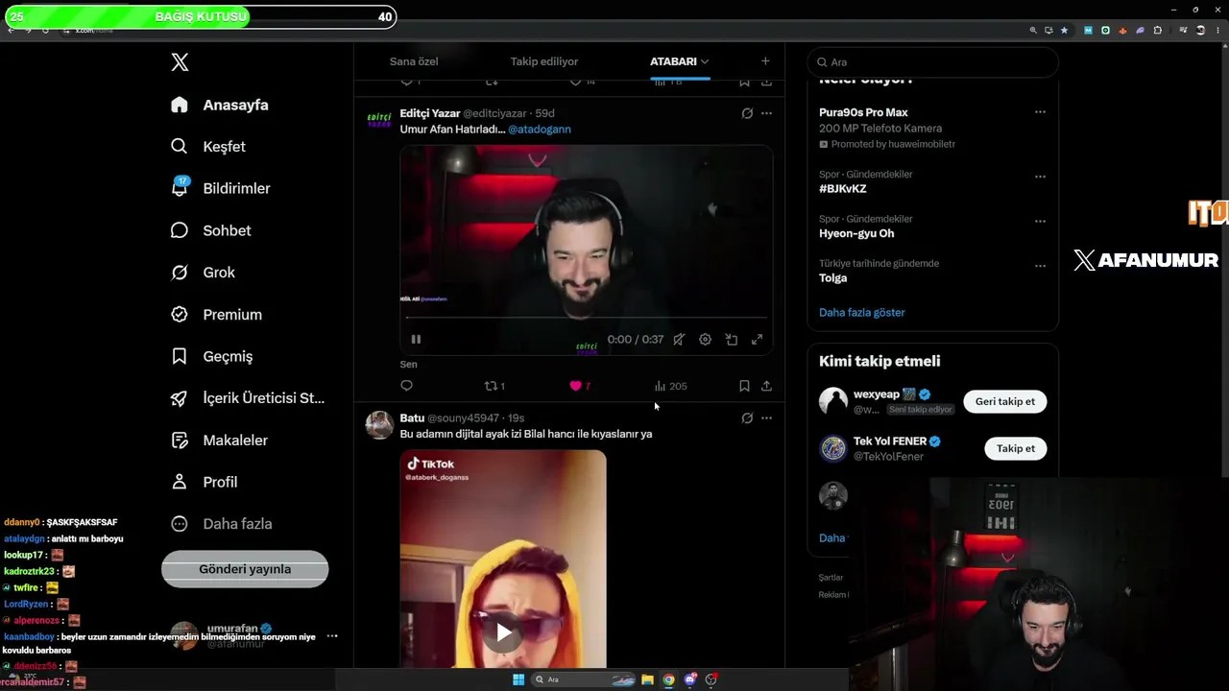The width and height of the screenshot is (1229, 691).
Task: Add a new timeline tab with plus
Action: pos(765,61)
